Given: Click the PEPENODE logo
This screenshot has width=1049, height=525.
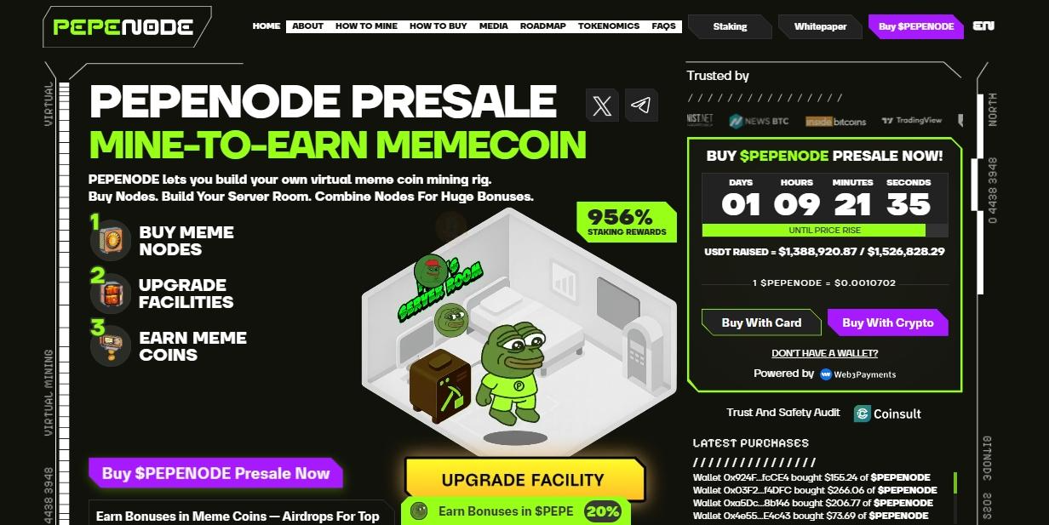Looking at the screenshot, I should [123, 26].
